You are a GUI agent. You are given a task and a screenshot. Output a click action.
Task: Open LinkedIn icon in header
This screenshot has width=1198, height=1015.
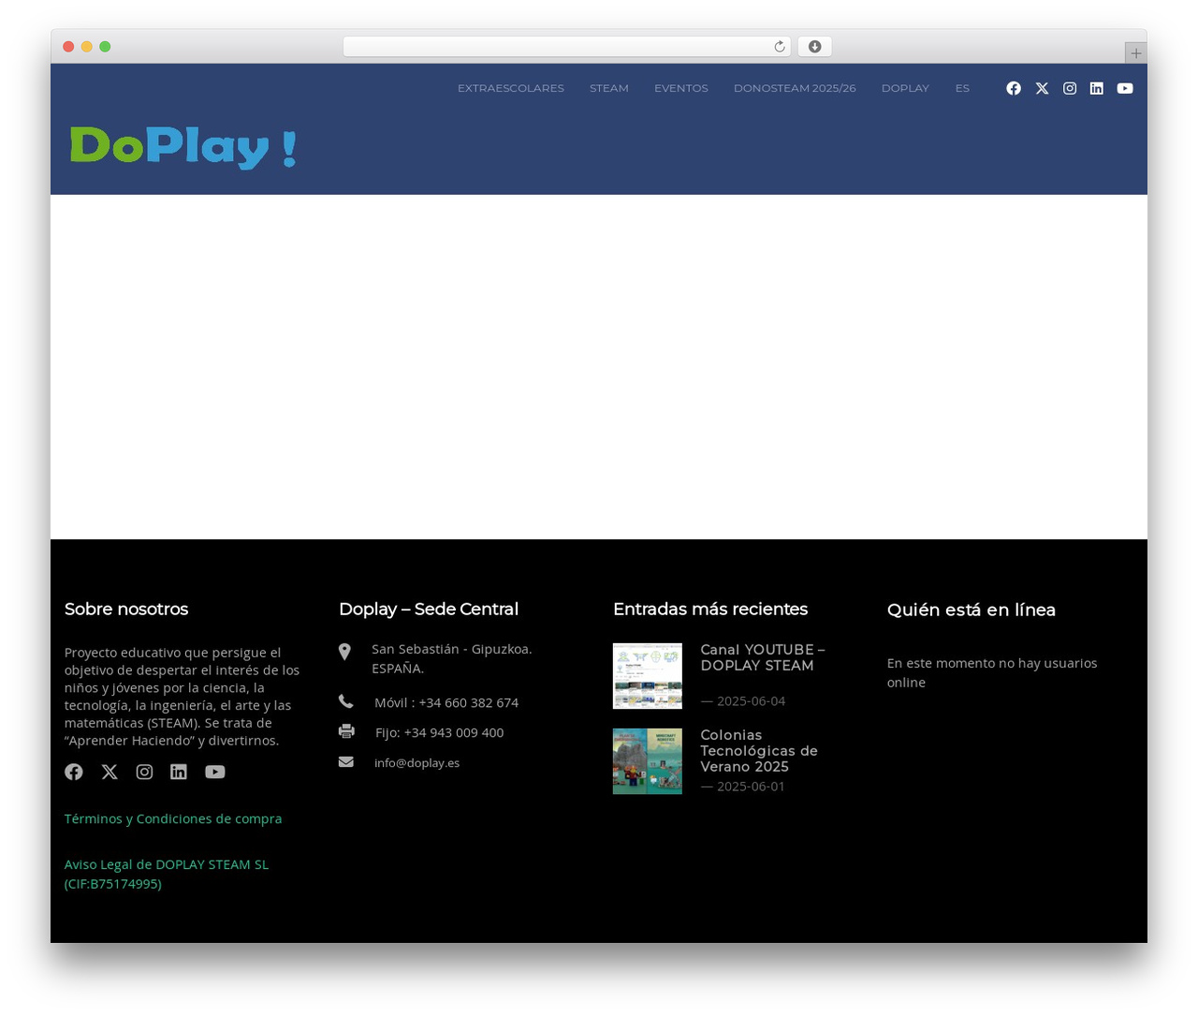1097,88
